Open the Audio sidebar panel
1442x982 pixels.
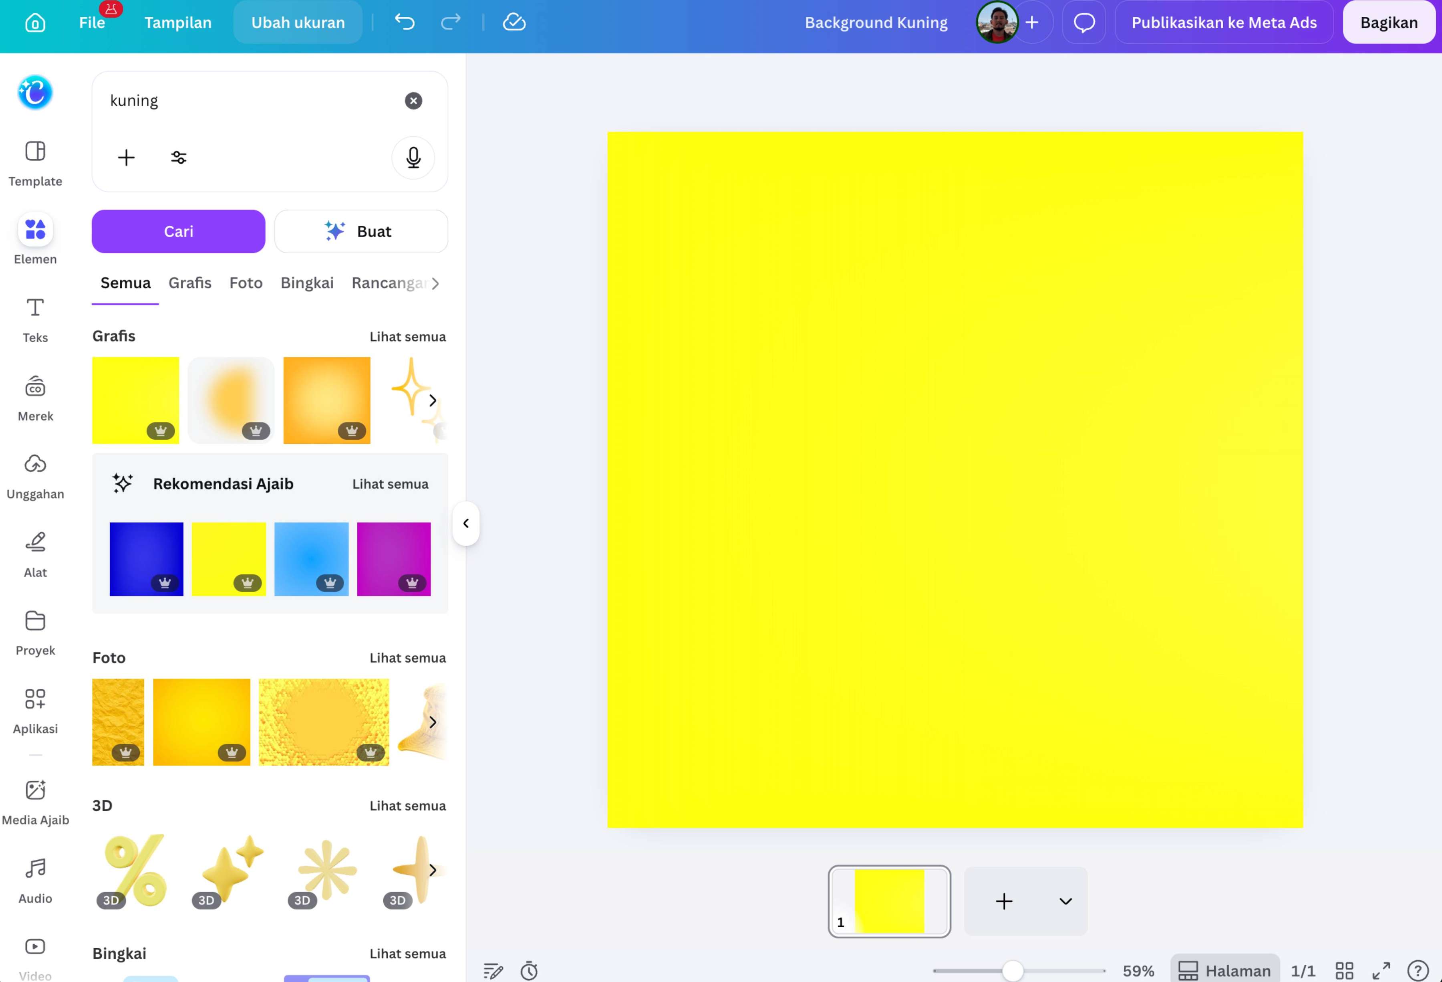[x=35, y=880]
